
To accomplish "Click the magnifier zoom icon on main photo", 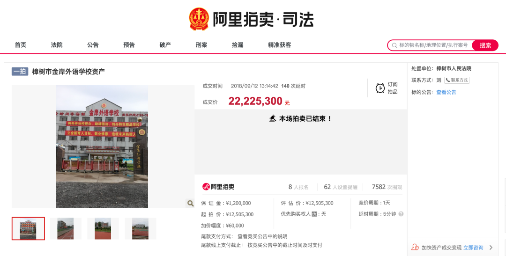I will [x=190, y=203].
